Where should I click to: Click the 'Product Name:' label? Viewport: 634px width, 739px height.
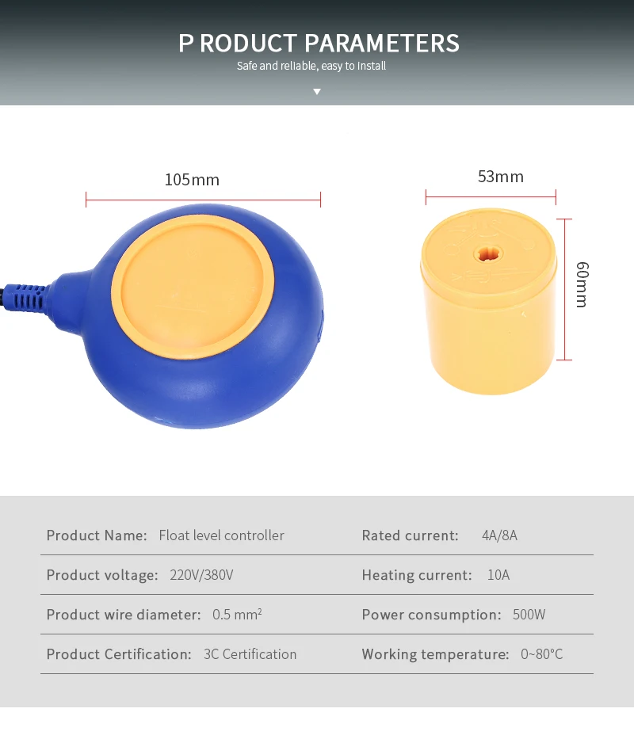coord(97,535)
